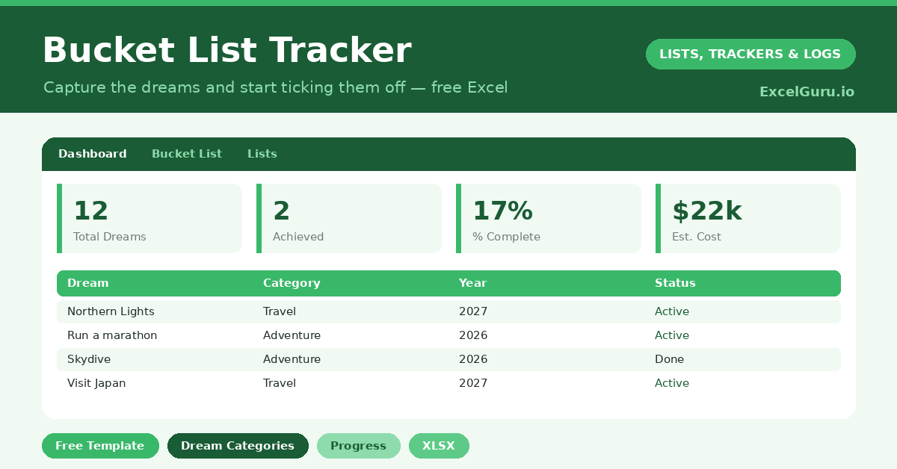Screen dimensions: 897x469
Task: Click the Dream column header
Action: 88,283
